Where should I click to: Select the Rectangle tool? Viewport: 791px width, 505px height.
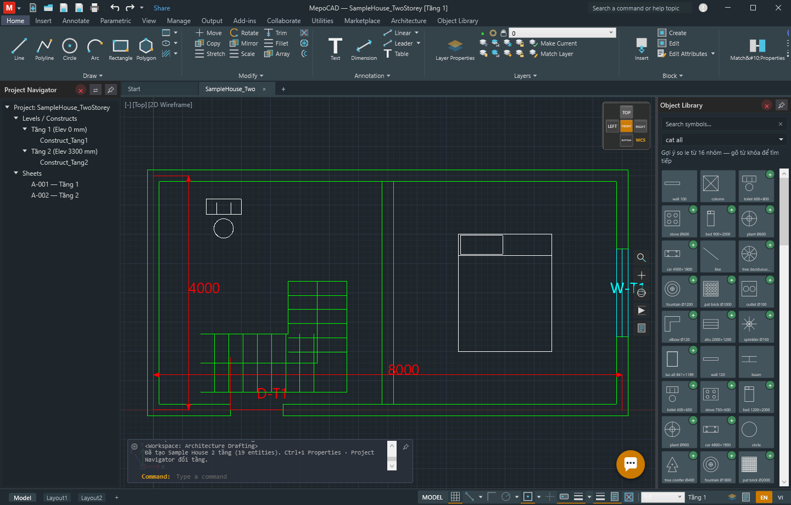tap(120, 48)
